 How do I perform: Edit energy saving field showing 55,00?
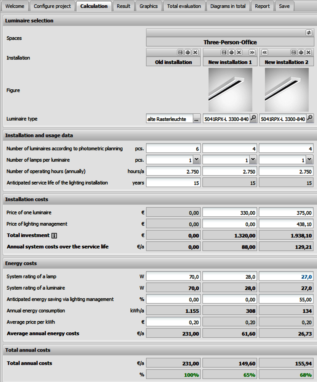tap(286, 300)
